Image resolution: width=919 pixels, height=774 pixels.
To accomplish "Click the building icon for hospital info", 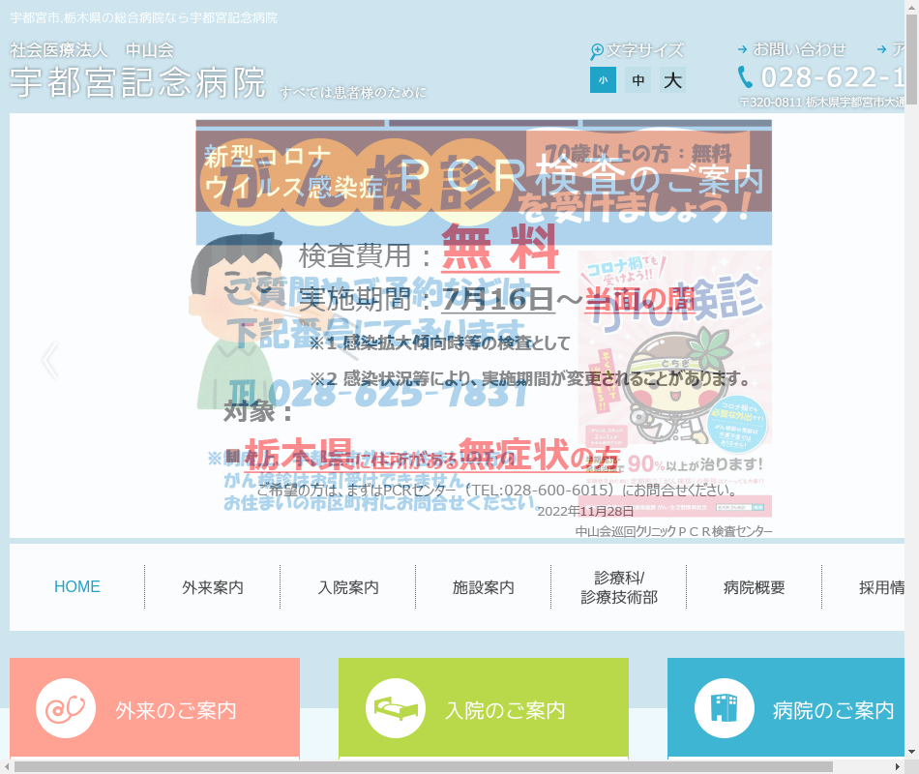I will click(725, 709).
